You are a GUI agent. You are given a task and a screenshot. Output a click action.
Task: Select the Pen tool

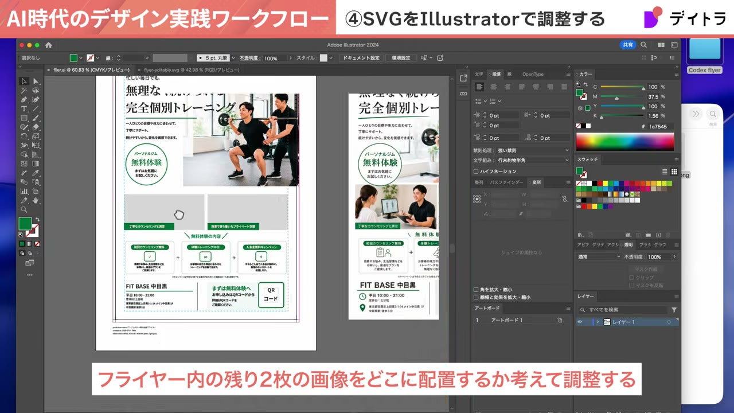tap(24, 99)
